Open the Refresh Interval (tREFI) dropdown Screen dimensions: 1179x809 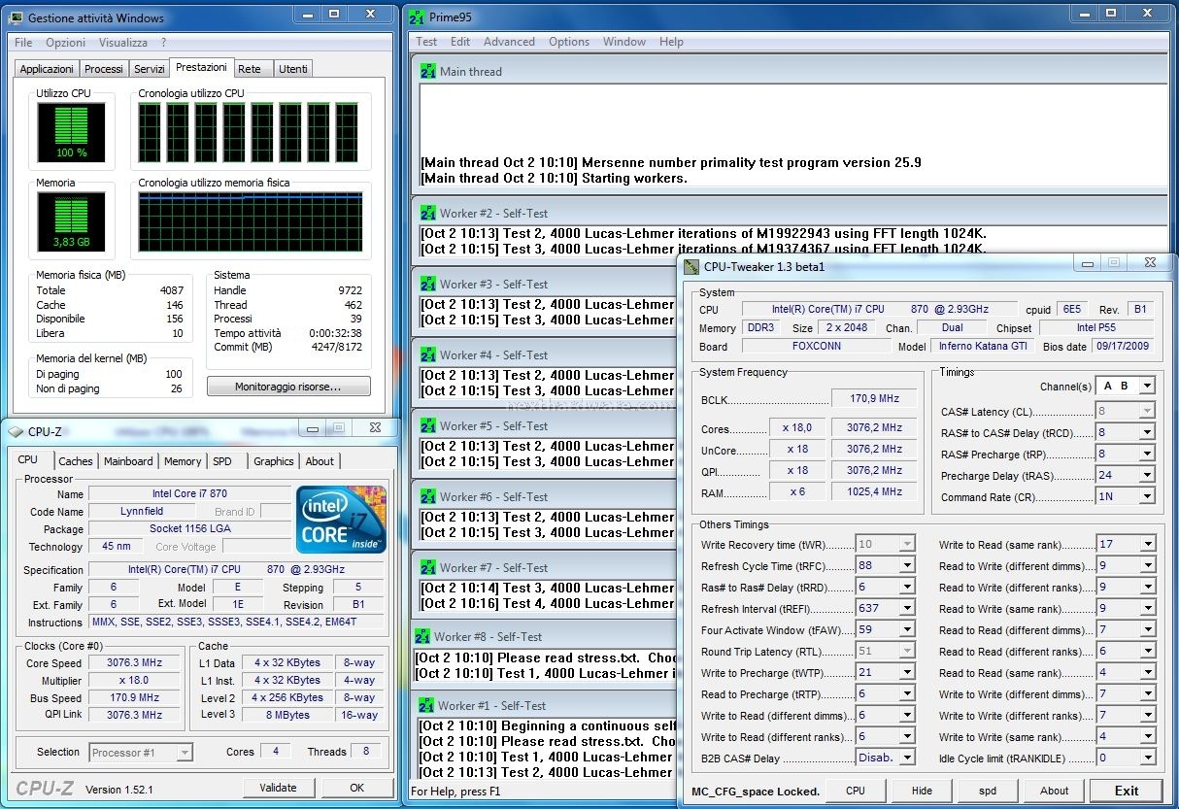click(907, 608)
